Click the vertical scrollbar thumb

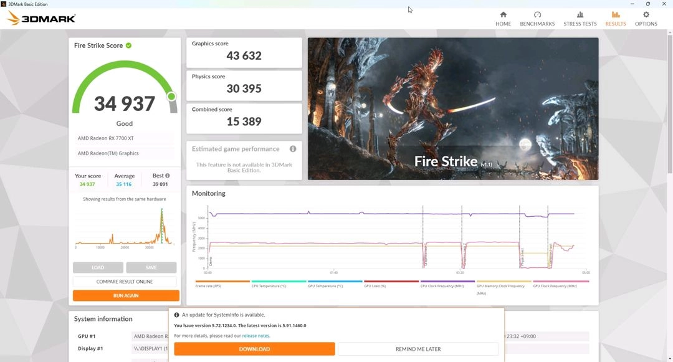point(670,105)
